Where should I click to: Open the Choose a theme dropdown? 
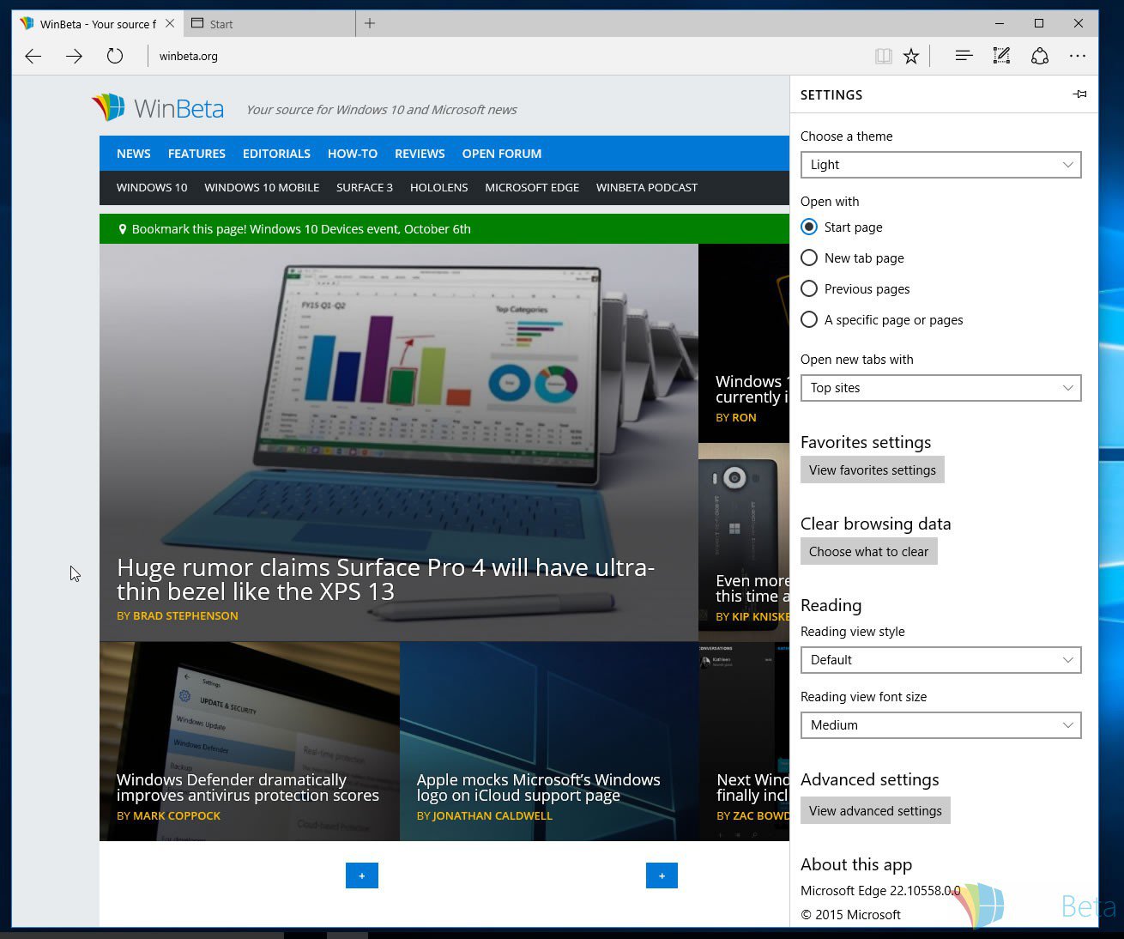coord(940,165)
